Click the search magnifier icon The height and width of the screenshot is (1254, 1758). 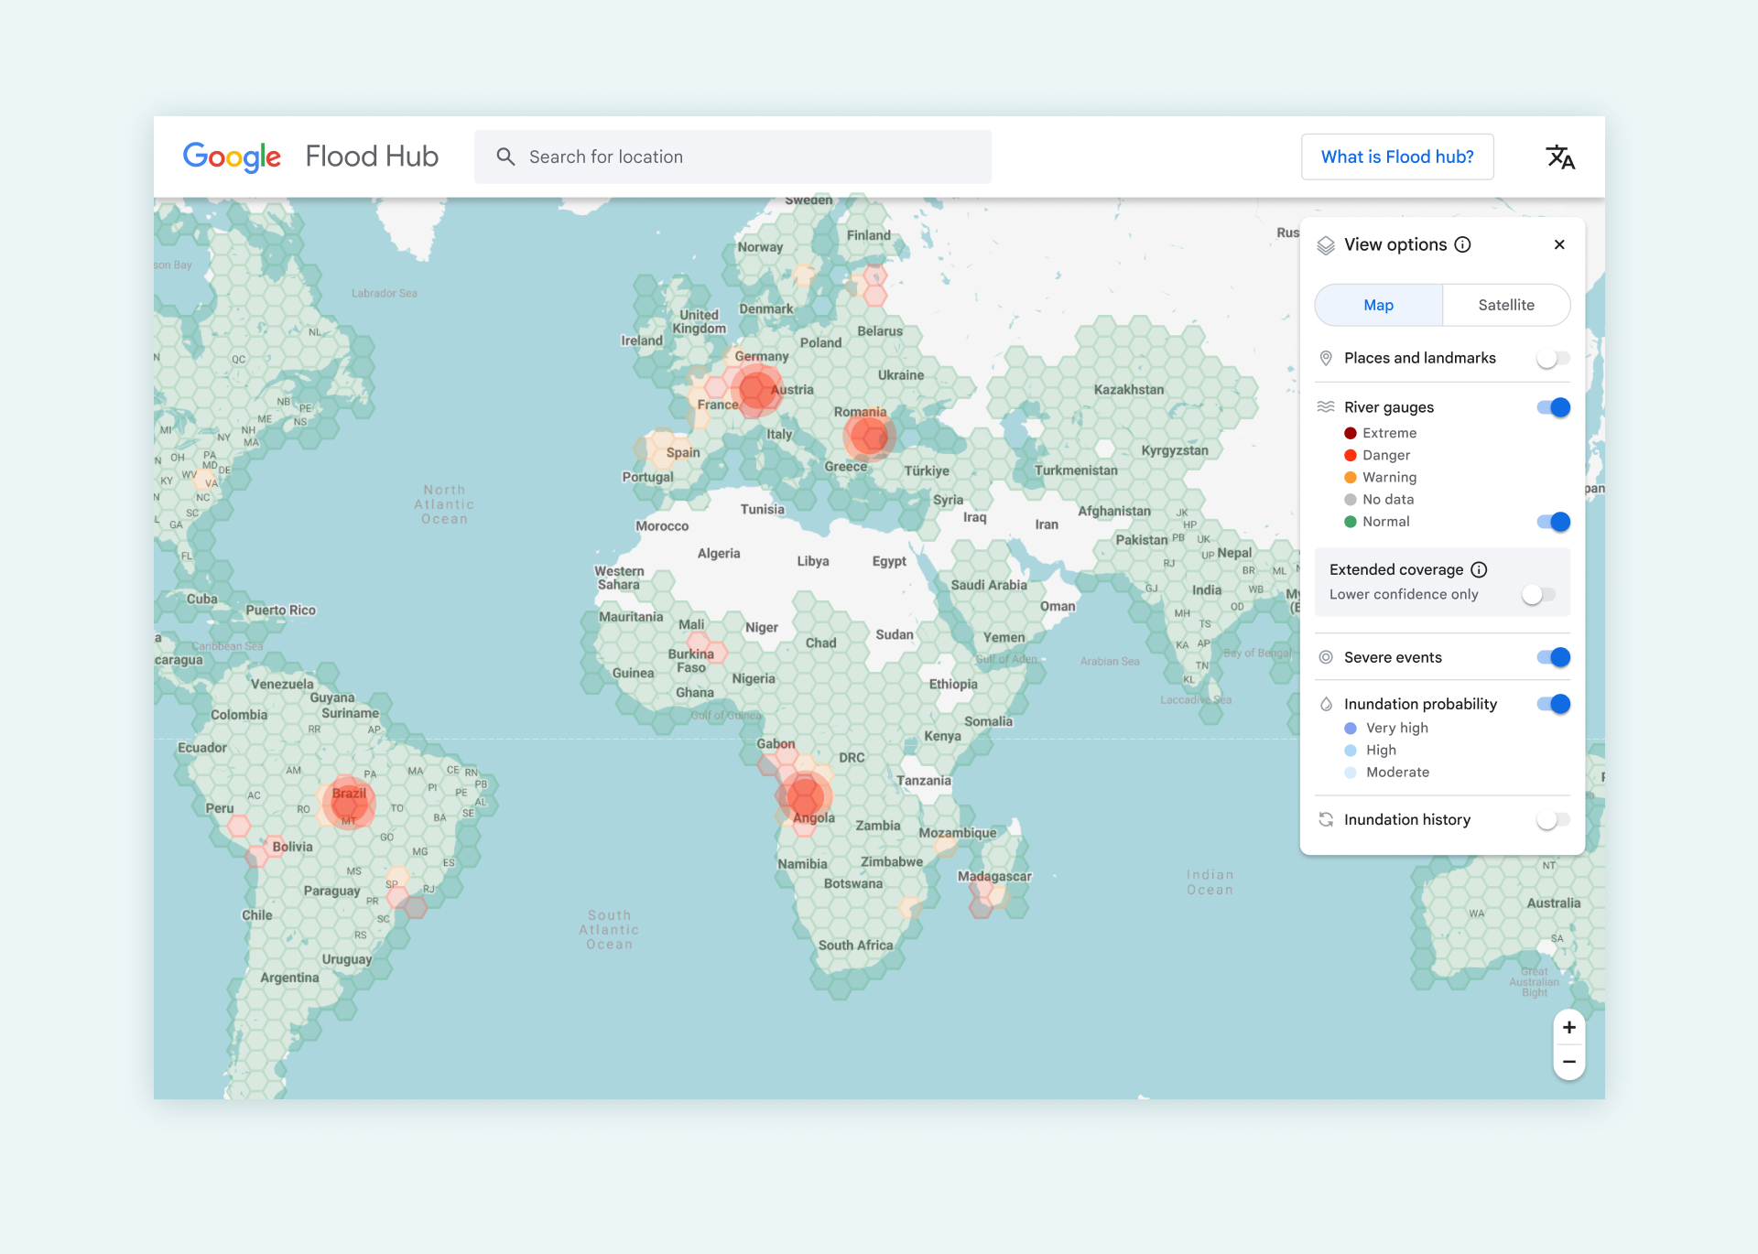[x=505, y=157]
